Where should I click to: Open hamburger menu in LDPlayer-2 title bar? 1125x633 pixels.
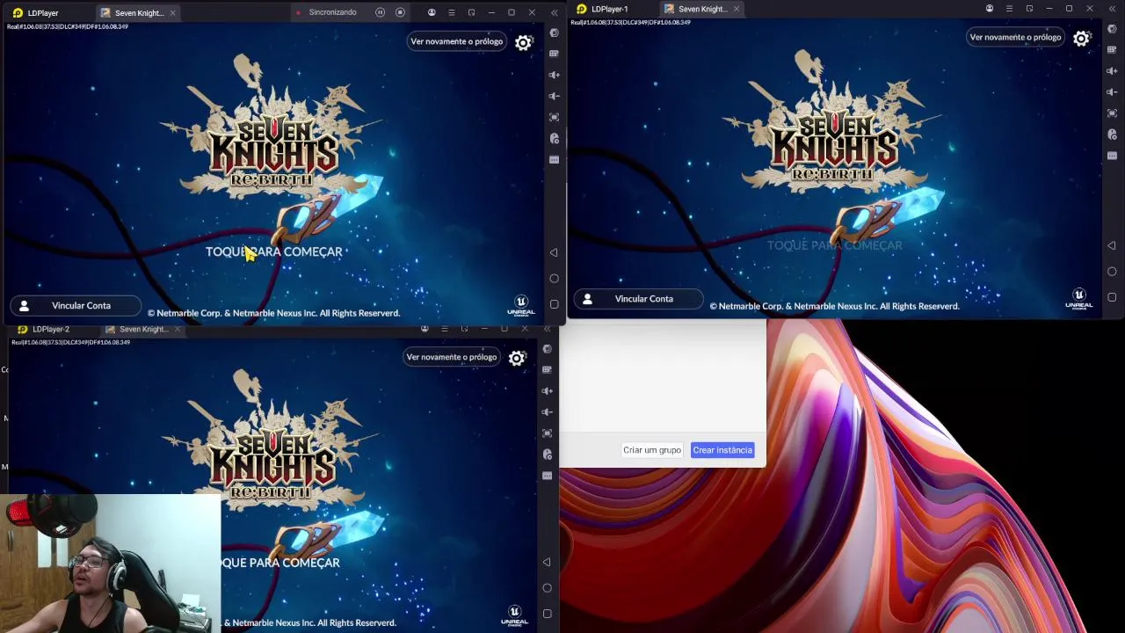tap(444, 329)
